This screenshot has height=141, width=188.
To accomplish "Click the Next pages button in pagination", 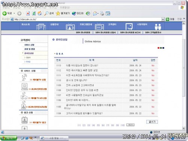I will coord(130,125).
